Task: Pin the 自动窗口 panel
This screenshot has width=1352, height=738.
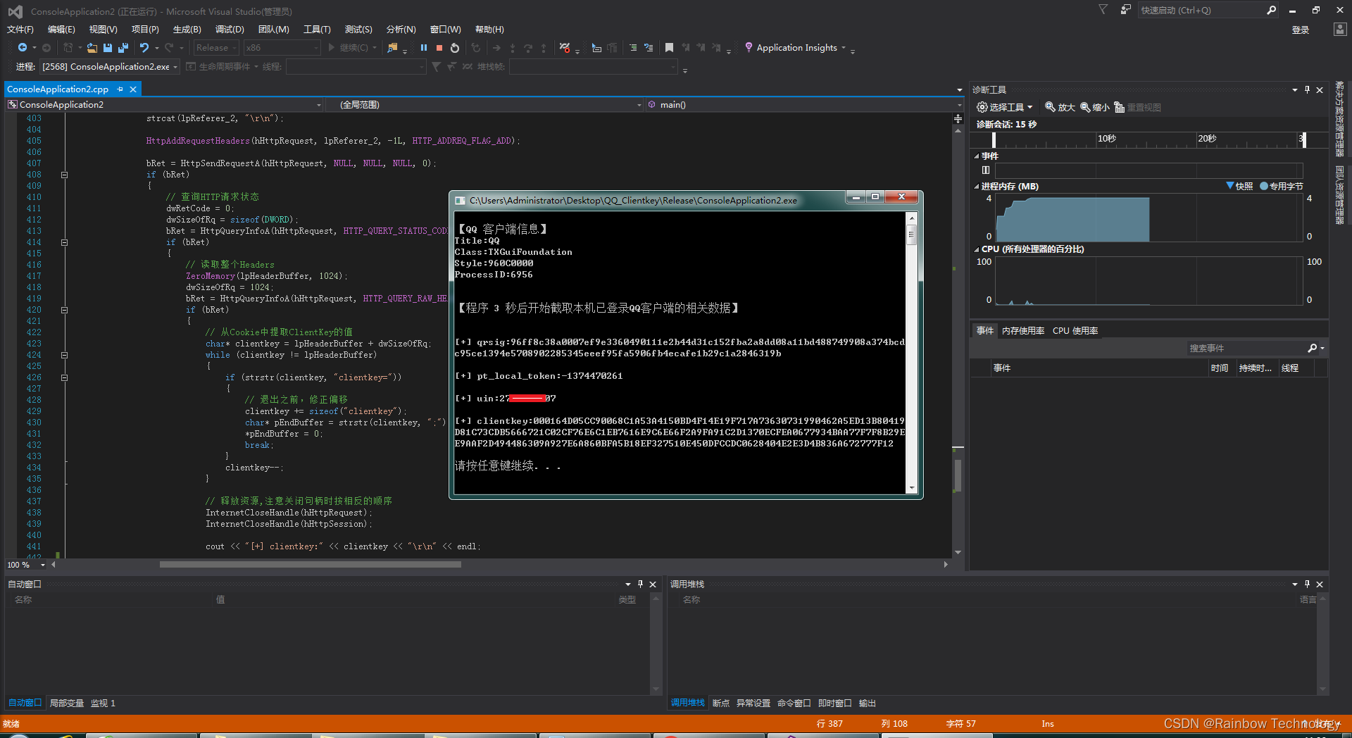Action: (x=640, y=584)
